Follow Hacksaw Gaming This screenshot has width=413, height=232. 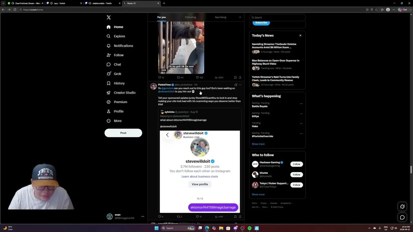click(297, 164)
